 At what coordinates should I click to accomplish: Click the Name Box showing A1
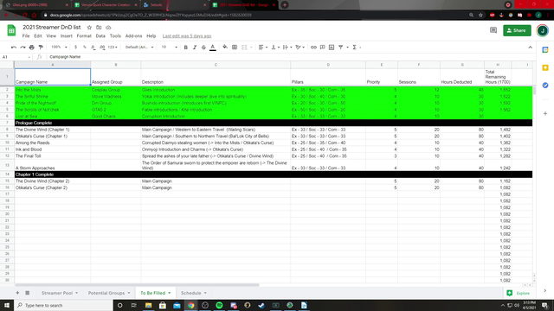click(16, 57)
